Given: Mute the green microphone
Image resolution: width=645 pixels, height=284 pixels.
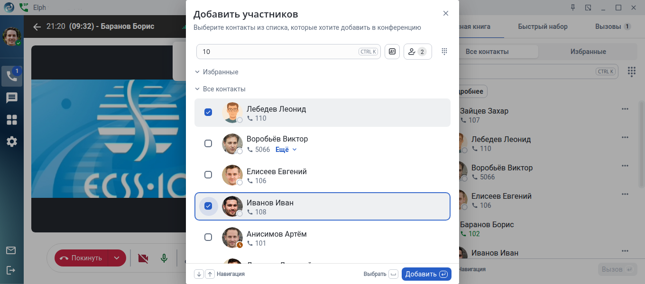Looking at the screenshot, I should point(164,258).
